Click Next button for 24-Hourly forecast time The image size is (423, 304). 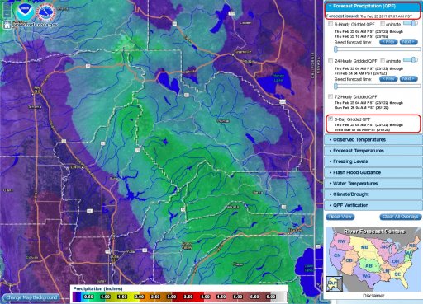pyautogui.click(x=409, y=79)
